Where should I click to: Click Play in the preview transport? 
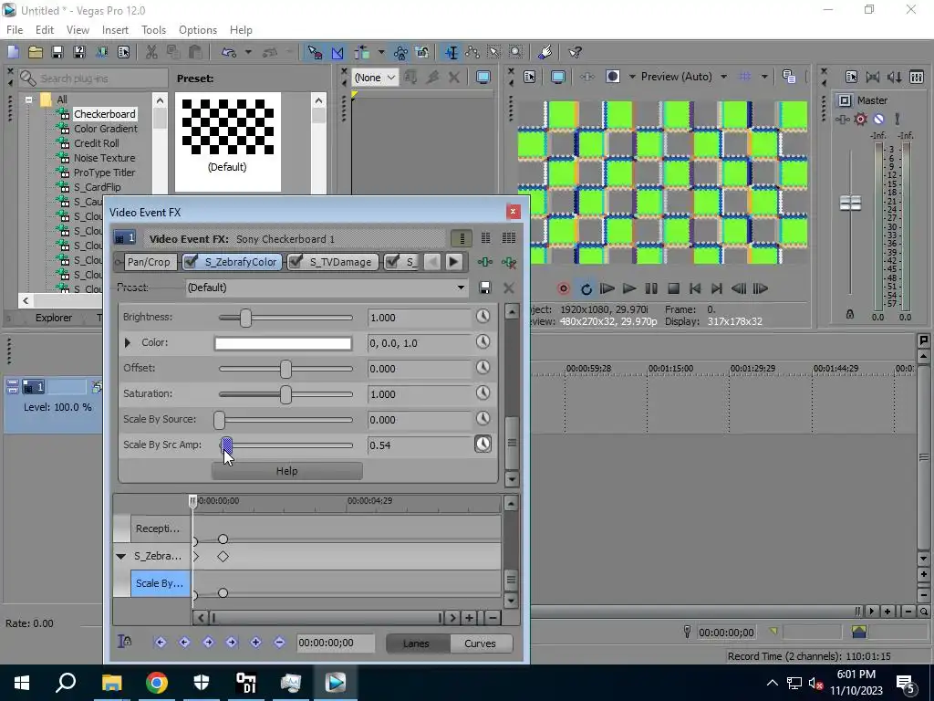point(629,289)
